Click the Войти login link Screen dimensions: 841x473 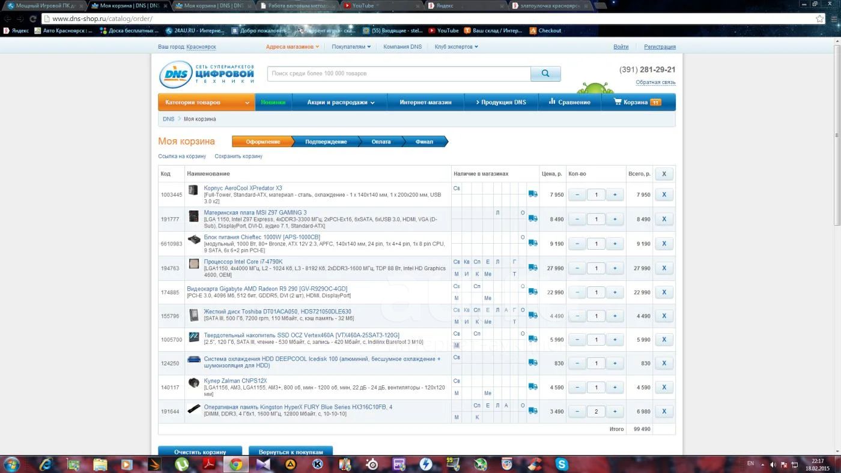tap(621, 46)
